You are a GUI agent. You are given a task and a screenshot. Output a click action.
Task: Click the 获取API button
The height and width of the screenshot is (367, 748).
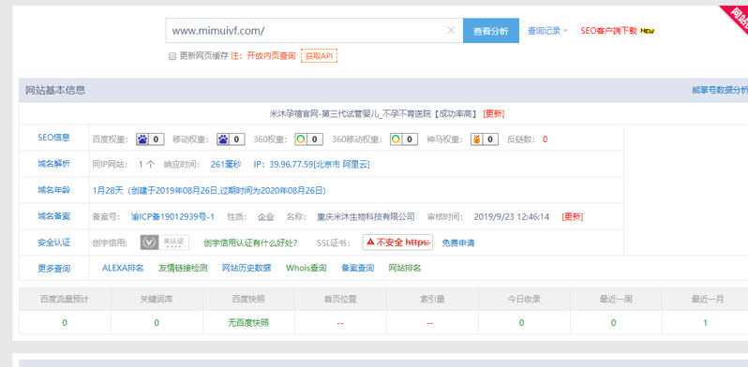(x=319, y=56)
